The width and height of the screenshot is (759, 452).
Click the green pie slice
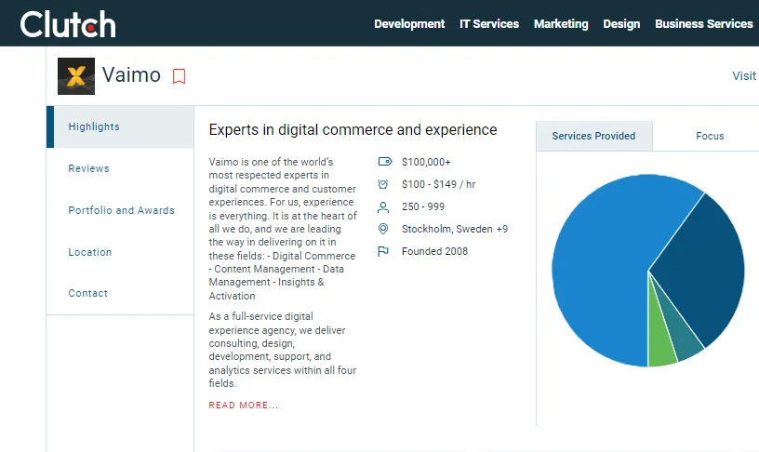[x=660, y=349]
